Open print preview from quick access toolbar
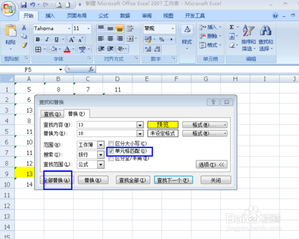Screen dimensions: 299x239 pyautogui.click(x=59, y=5)
